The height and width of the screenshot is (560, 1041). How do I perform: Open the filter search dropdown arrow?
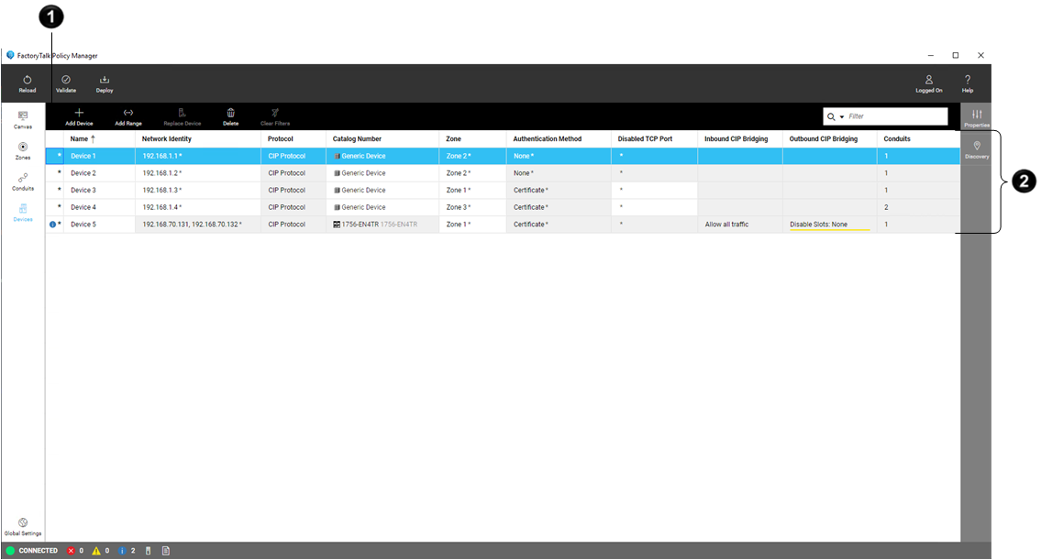[x=842, y=117]
